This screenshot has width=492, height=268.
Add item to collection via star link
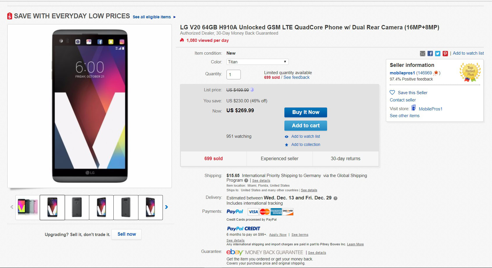(305, 144)
